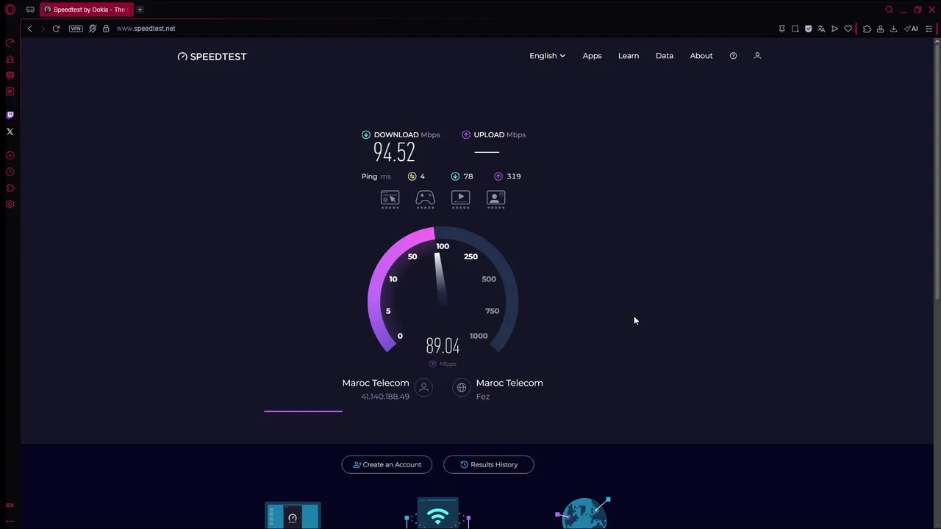Reload the Speedtest page
Viewport: 941px width, 529px height.
point(56,29)
